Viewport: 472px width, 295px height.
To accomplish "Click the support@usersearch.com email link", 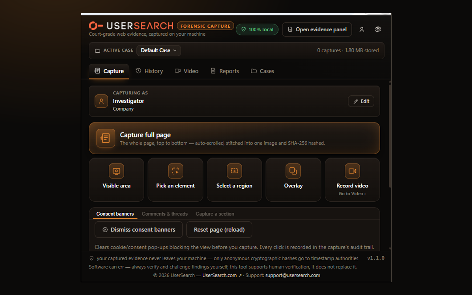I will click(x=293, y=275).
